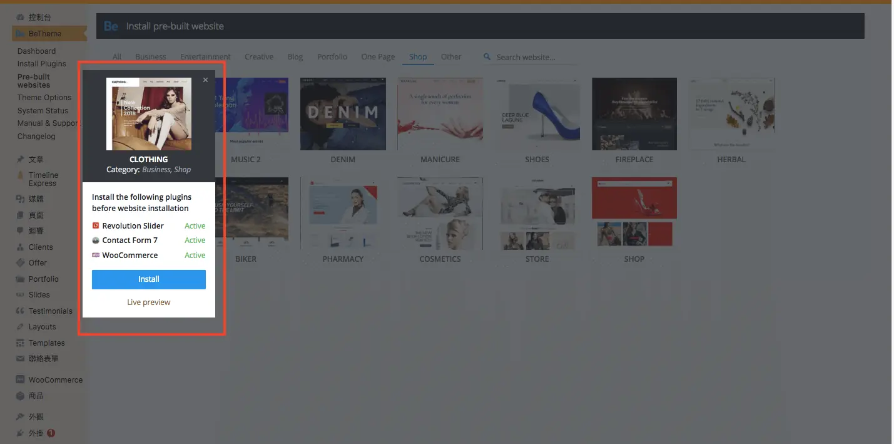Open Install Plugins in sidebar
This screenshot has width=894, height=444.
tap(42, 64)
